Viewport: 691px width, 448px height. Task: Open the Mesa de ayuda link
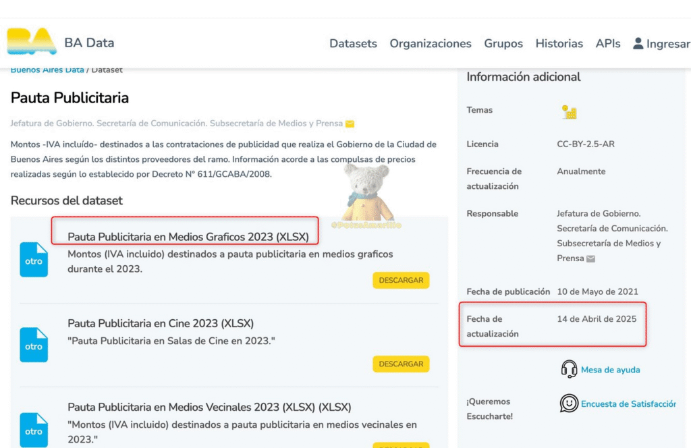pyautogui.click(x=610, y=370)
